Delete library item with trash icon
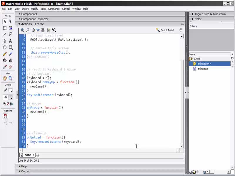Image resolution: width=235 pixels, height=176 pixels. tap(204, 172)
